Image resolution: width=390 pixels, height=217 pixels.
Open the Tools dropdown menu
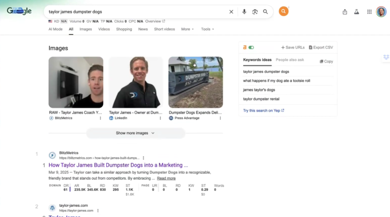coord(207,29)
